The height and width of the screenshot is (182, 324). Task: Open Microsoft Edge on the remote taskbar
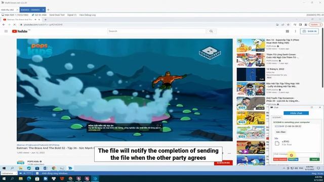click(x=29, y=168)
